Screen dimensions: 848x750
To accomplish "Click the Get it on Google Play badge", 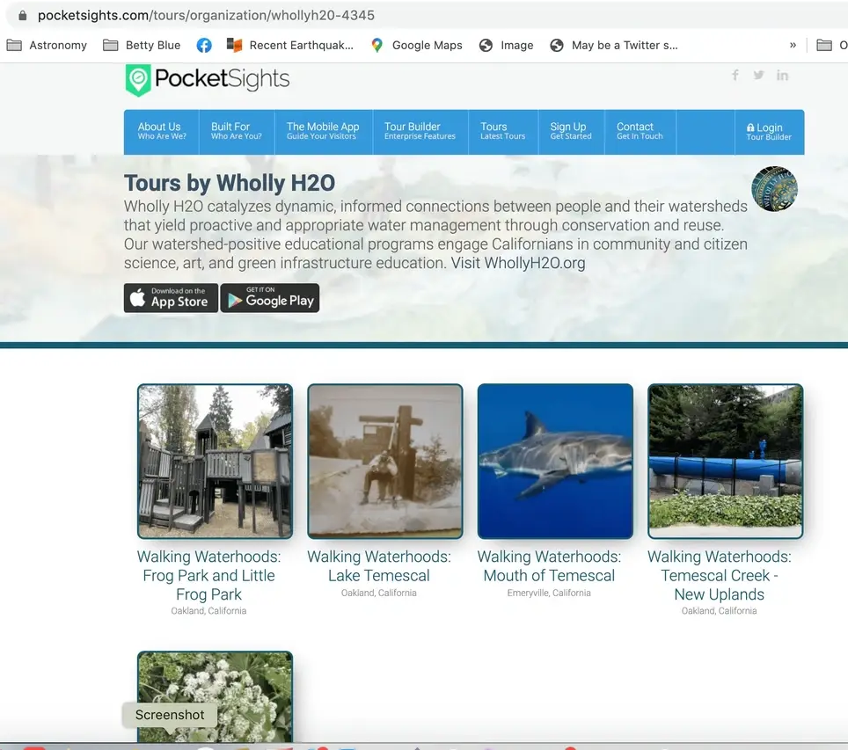I will (x=270, y=298).
